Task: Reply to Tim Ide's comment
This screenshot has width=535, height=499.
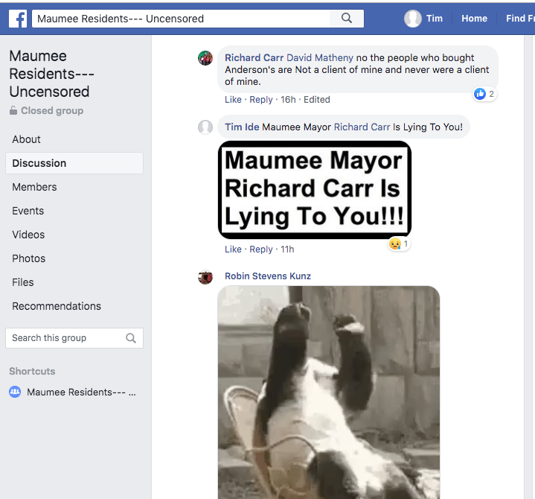Action: [260, 249]
